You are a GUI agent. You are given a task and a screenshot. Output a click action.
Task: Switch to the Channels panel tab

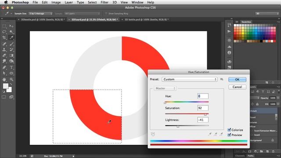[240, 156]
